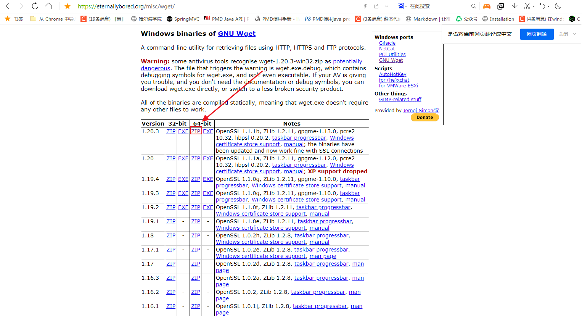
Task: Download the 64-bit EXE for version 1.19.2
Action: (x=208, y=207)
